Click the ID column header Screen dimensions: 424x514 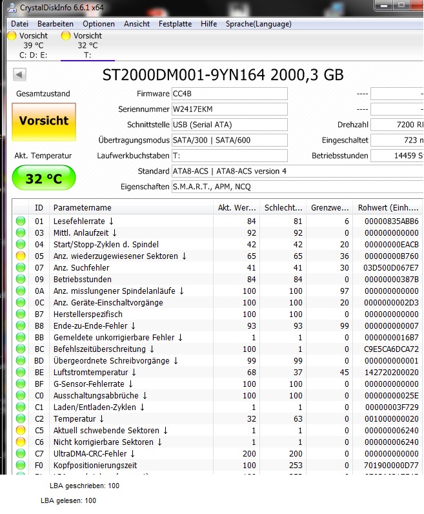(x=39, y=208)
